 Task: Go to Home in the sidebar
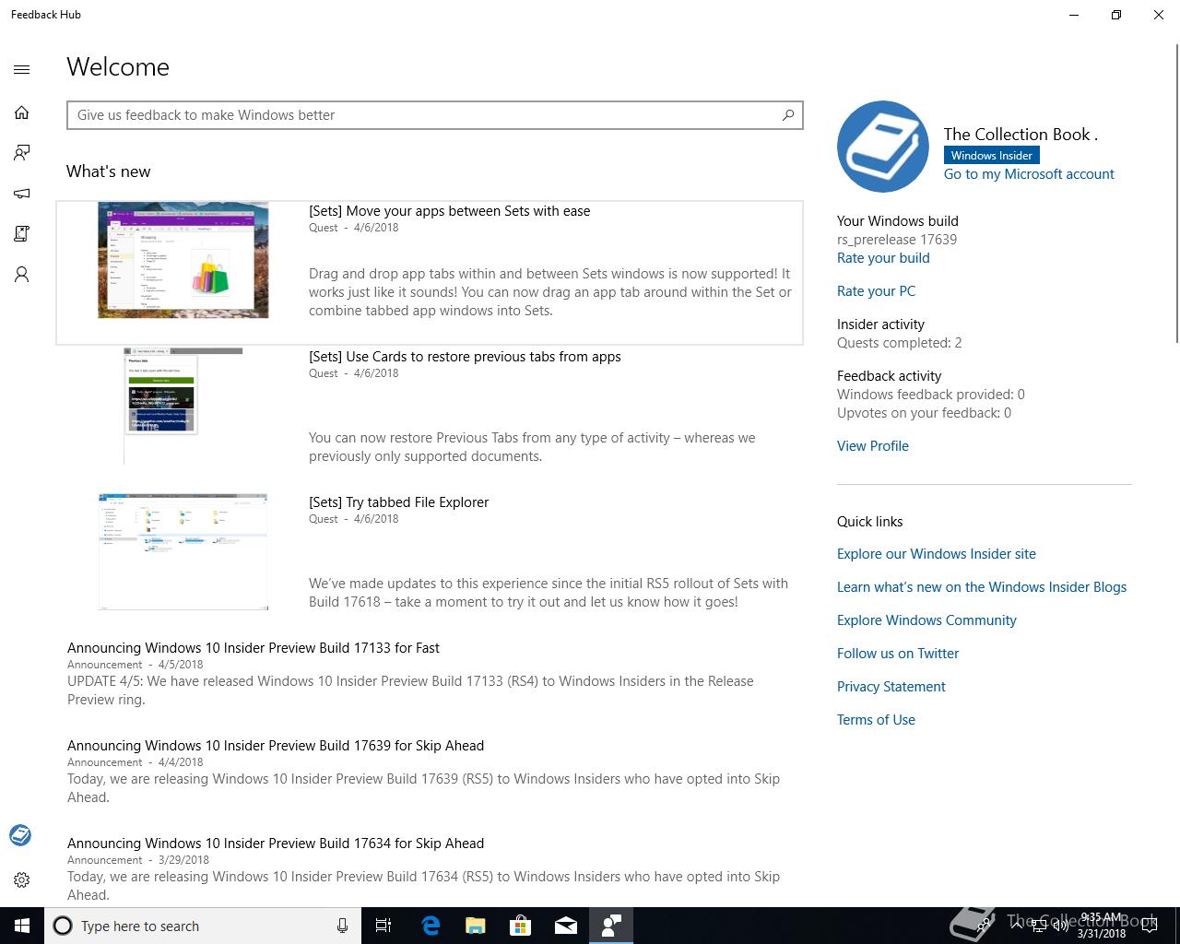[22, 112]
